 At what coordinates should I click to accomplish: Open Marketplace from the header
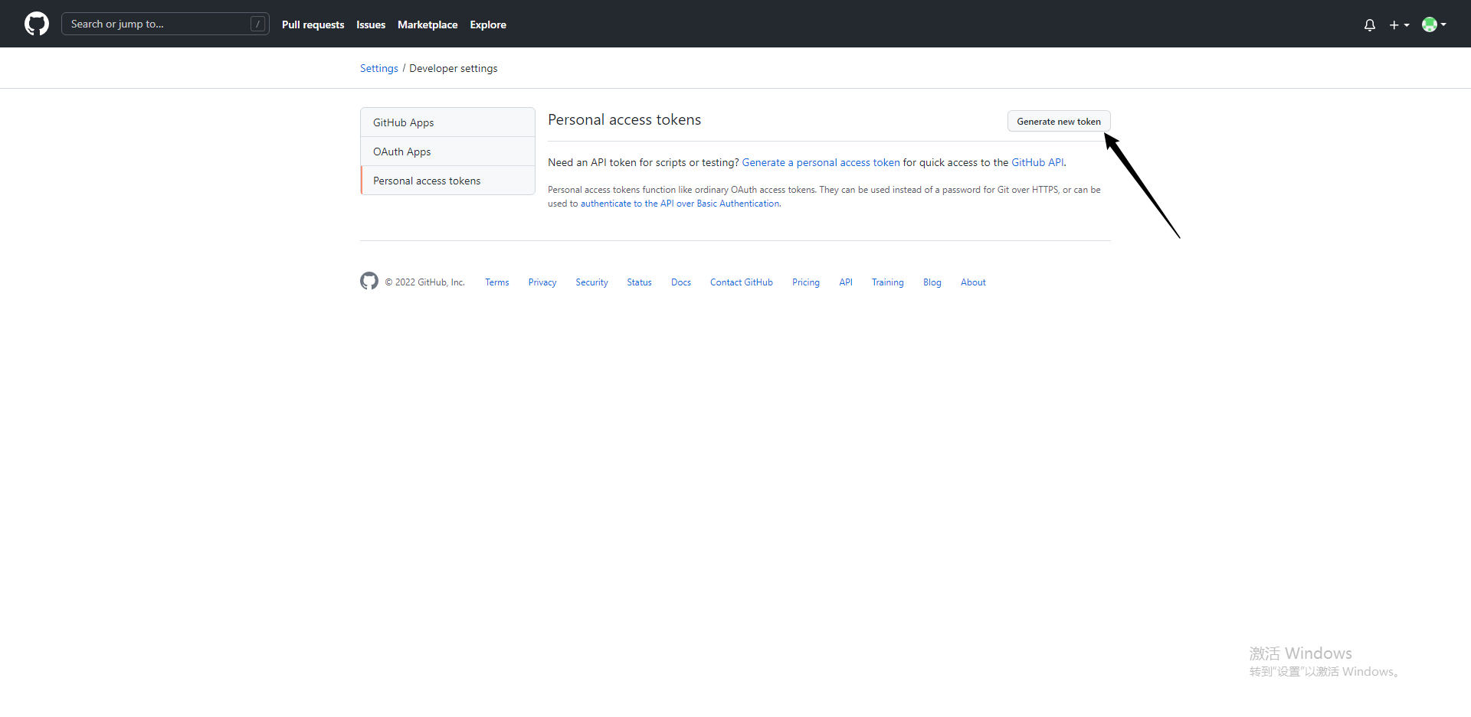tap(428, 24)
